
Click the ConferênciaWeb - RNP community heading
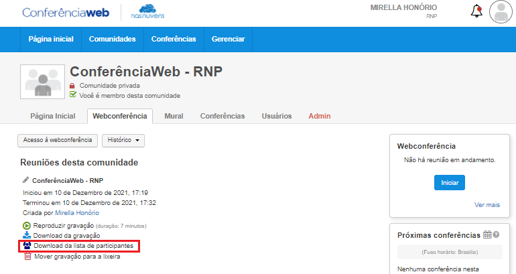tap(146, 72)
